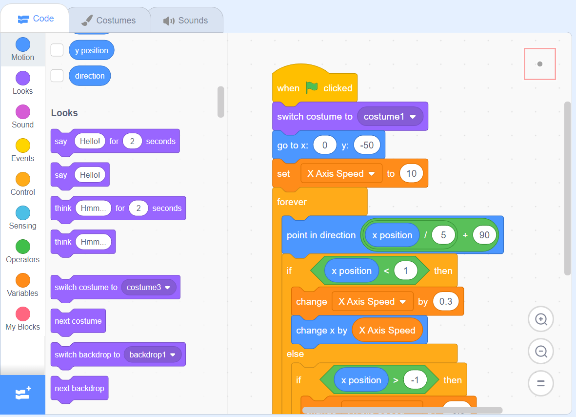The image size is (576, 417).
Task: Open the backdrop1 dropdown in switch backdrop block
Action: point(153,354)
